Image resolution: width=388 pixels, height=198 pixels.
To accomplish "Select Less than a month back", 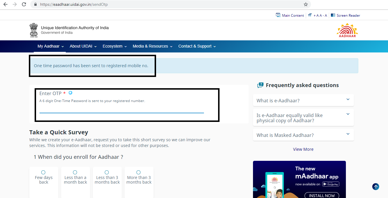I will click(75, 172).
